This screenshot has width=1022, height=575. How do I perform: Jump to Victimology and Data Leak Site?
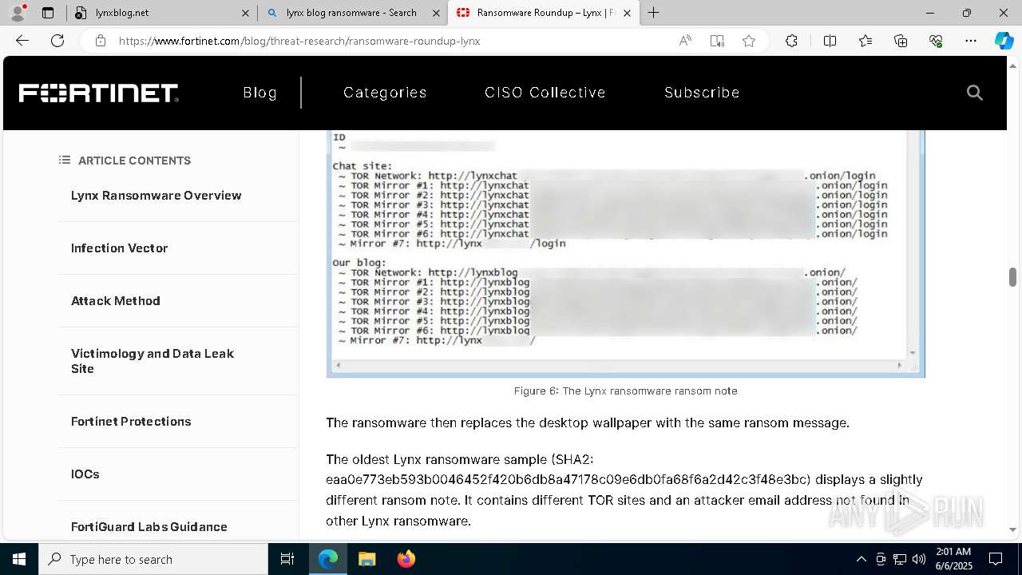(153, 361)
